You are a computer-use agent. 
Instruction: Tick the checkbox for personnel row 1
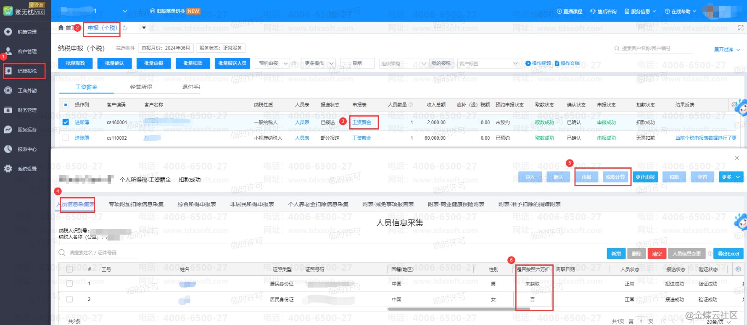tap(69, 284)
